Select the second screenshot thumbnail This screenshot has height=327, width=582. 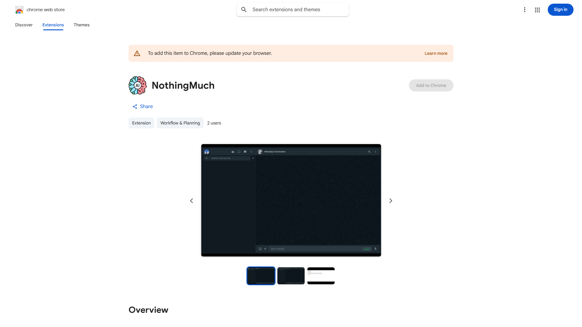click(x=291, y=276)
